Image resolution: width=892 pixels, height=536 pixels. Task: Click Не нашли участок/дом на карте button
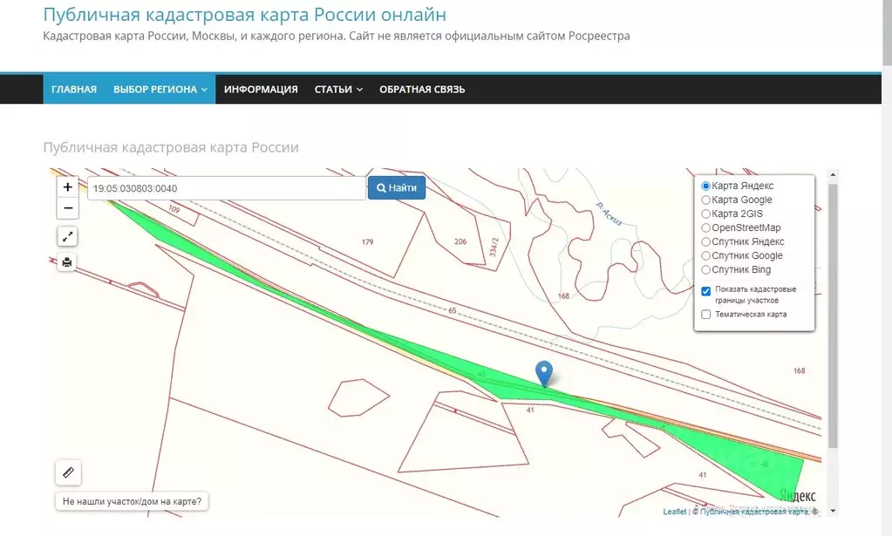132,501
